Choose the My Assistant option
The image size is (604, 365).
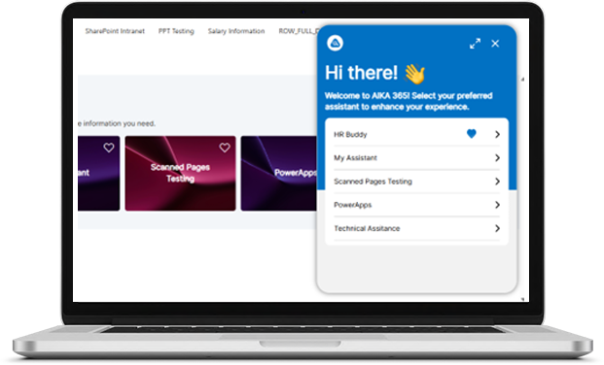(417, 157)
